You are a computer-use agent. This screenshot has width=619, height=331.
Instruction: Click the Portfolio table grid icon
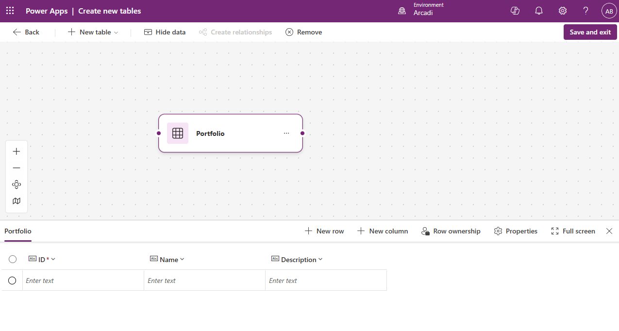click(x=178, y=133)
